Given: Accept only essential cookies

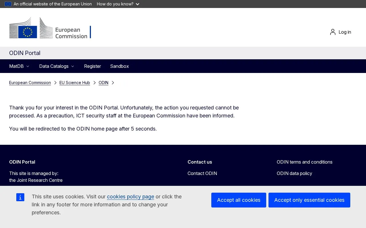Looking at the screenshot, I should (309, 200).
